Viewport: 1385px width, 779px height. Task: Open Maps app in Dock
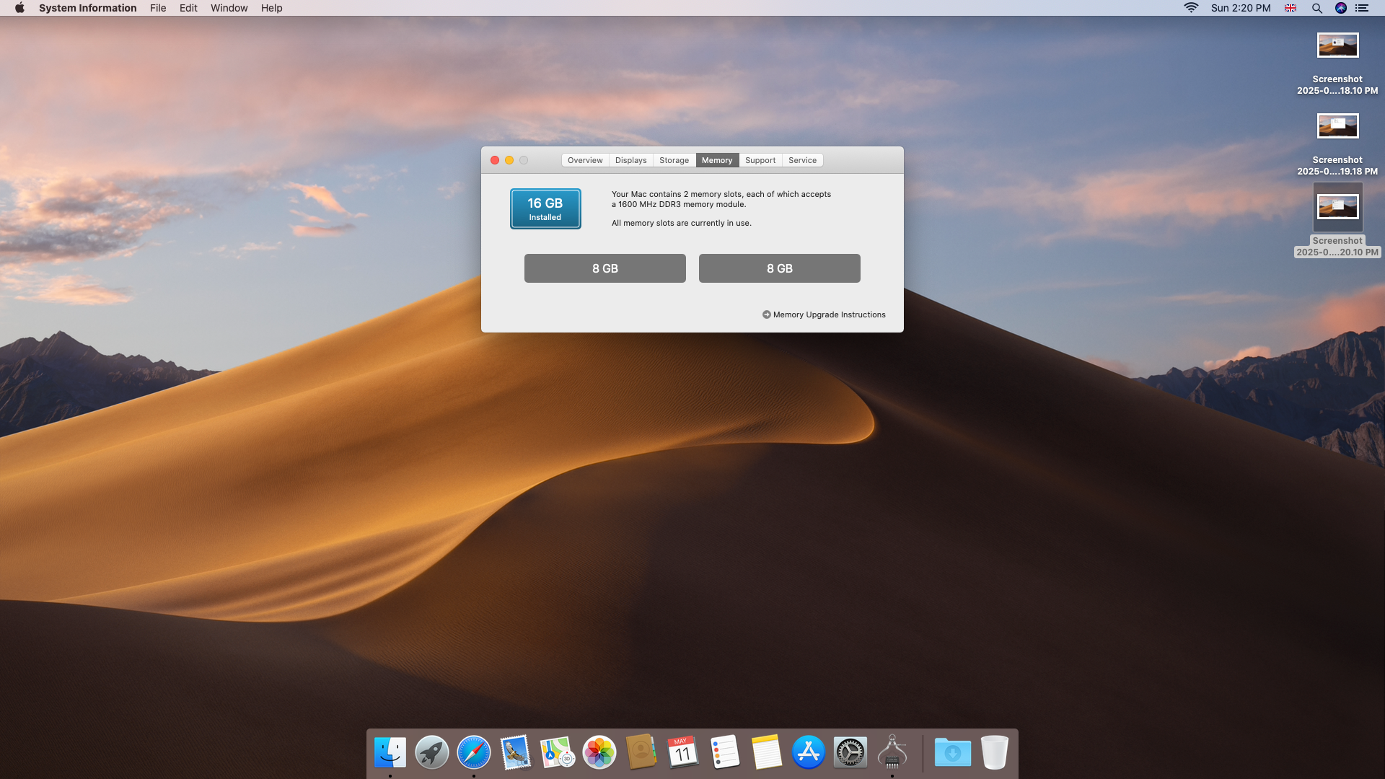(x=558, y=752)
